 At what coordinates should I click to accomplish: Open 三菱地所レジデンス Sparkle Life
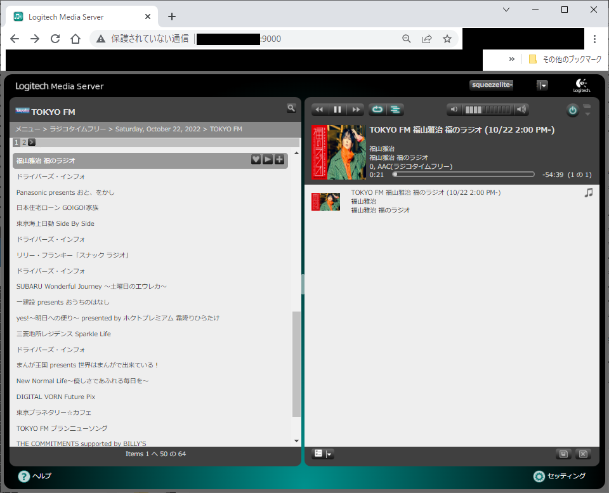[x=63, y=334]
